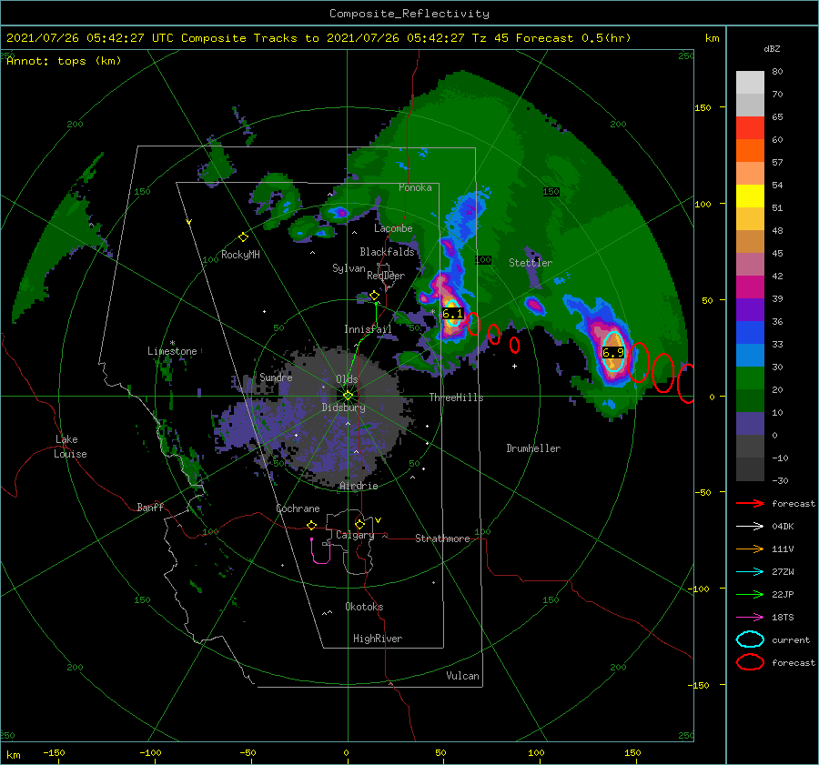Click the green swatch between 30 and 20
This screenshot has height=765, width=819.
click(750, 378)
